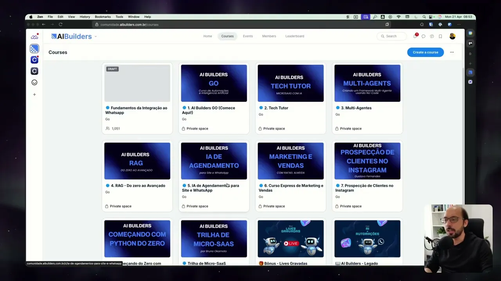Click the Search field in header

(391, 36)
